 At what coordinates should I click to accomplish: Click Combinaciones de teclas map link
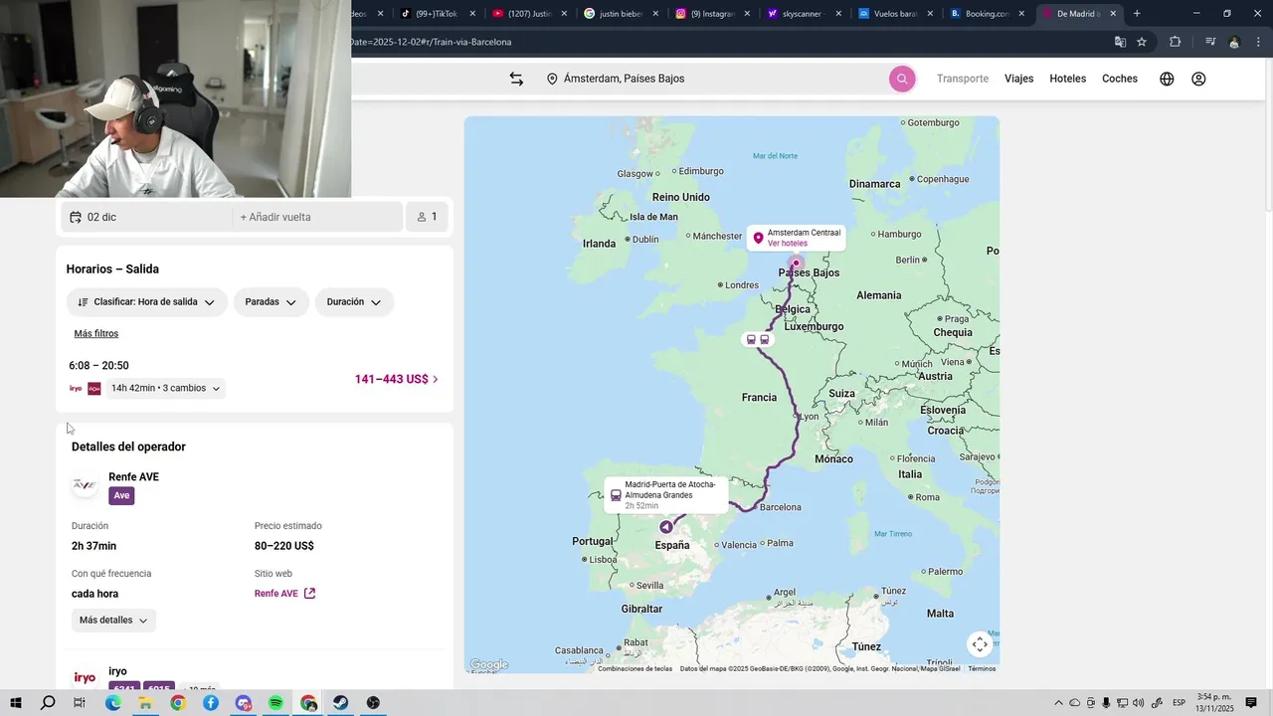pos(636,668)
